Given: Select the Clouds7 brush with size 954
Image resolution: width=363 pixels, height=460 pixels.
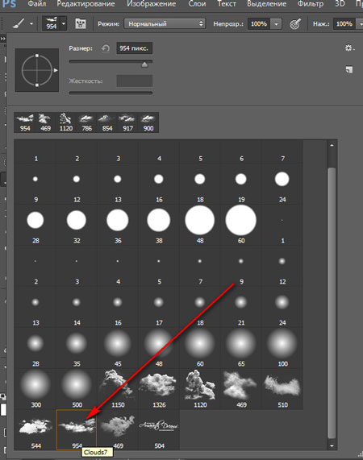Looking at the screenshot, I should pyautogui.click(x=77, y=429).
